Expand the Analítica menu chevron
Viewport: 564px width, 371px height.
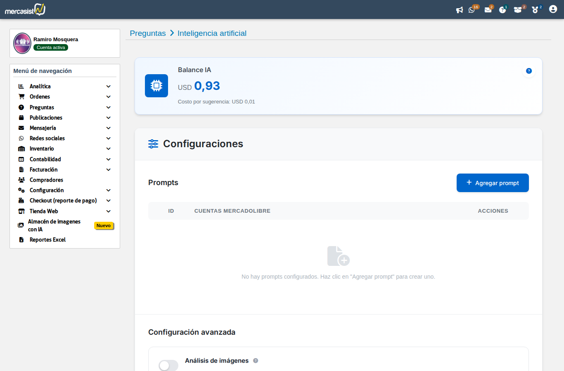(x=109, y=87)
